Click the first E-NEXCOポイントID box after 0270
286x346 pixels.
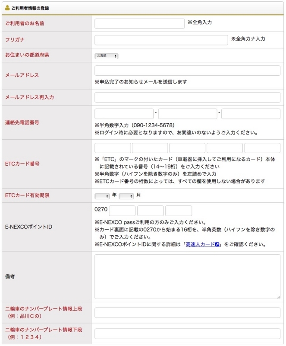[x=122, y=211]
